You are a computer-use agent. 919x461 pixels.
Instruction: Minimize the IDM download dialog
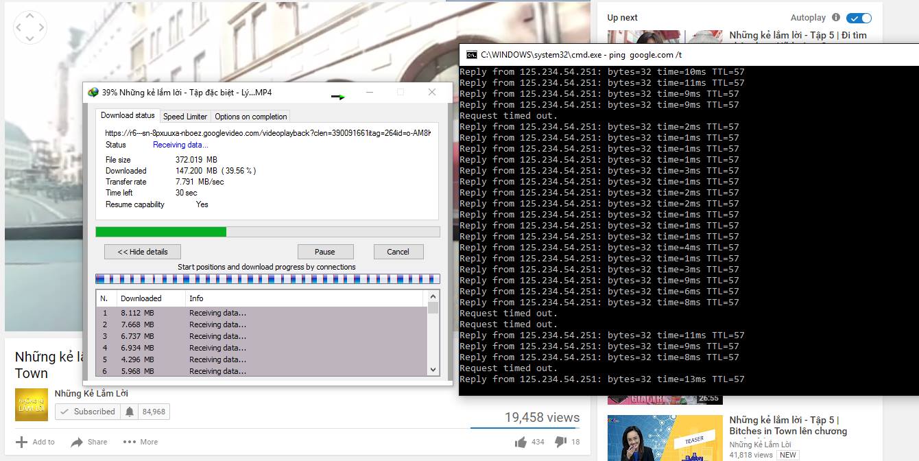pos(369,92)
